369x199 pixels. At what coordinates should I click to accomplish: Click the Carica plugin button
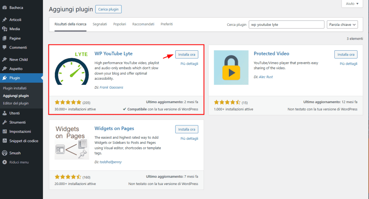108,9
